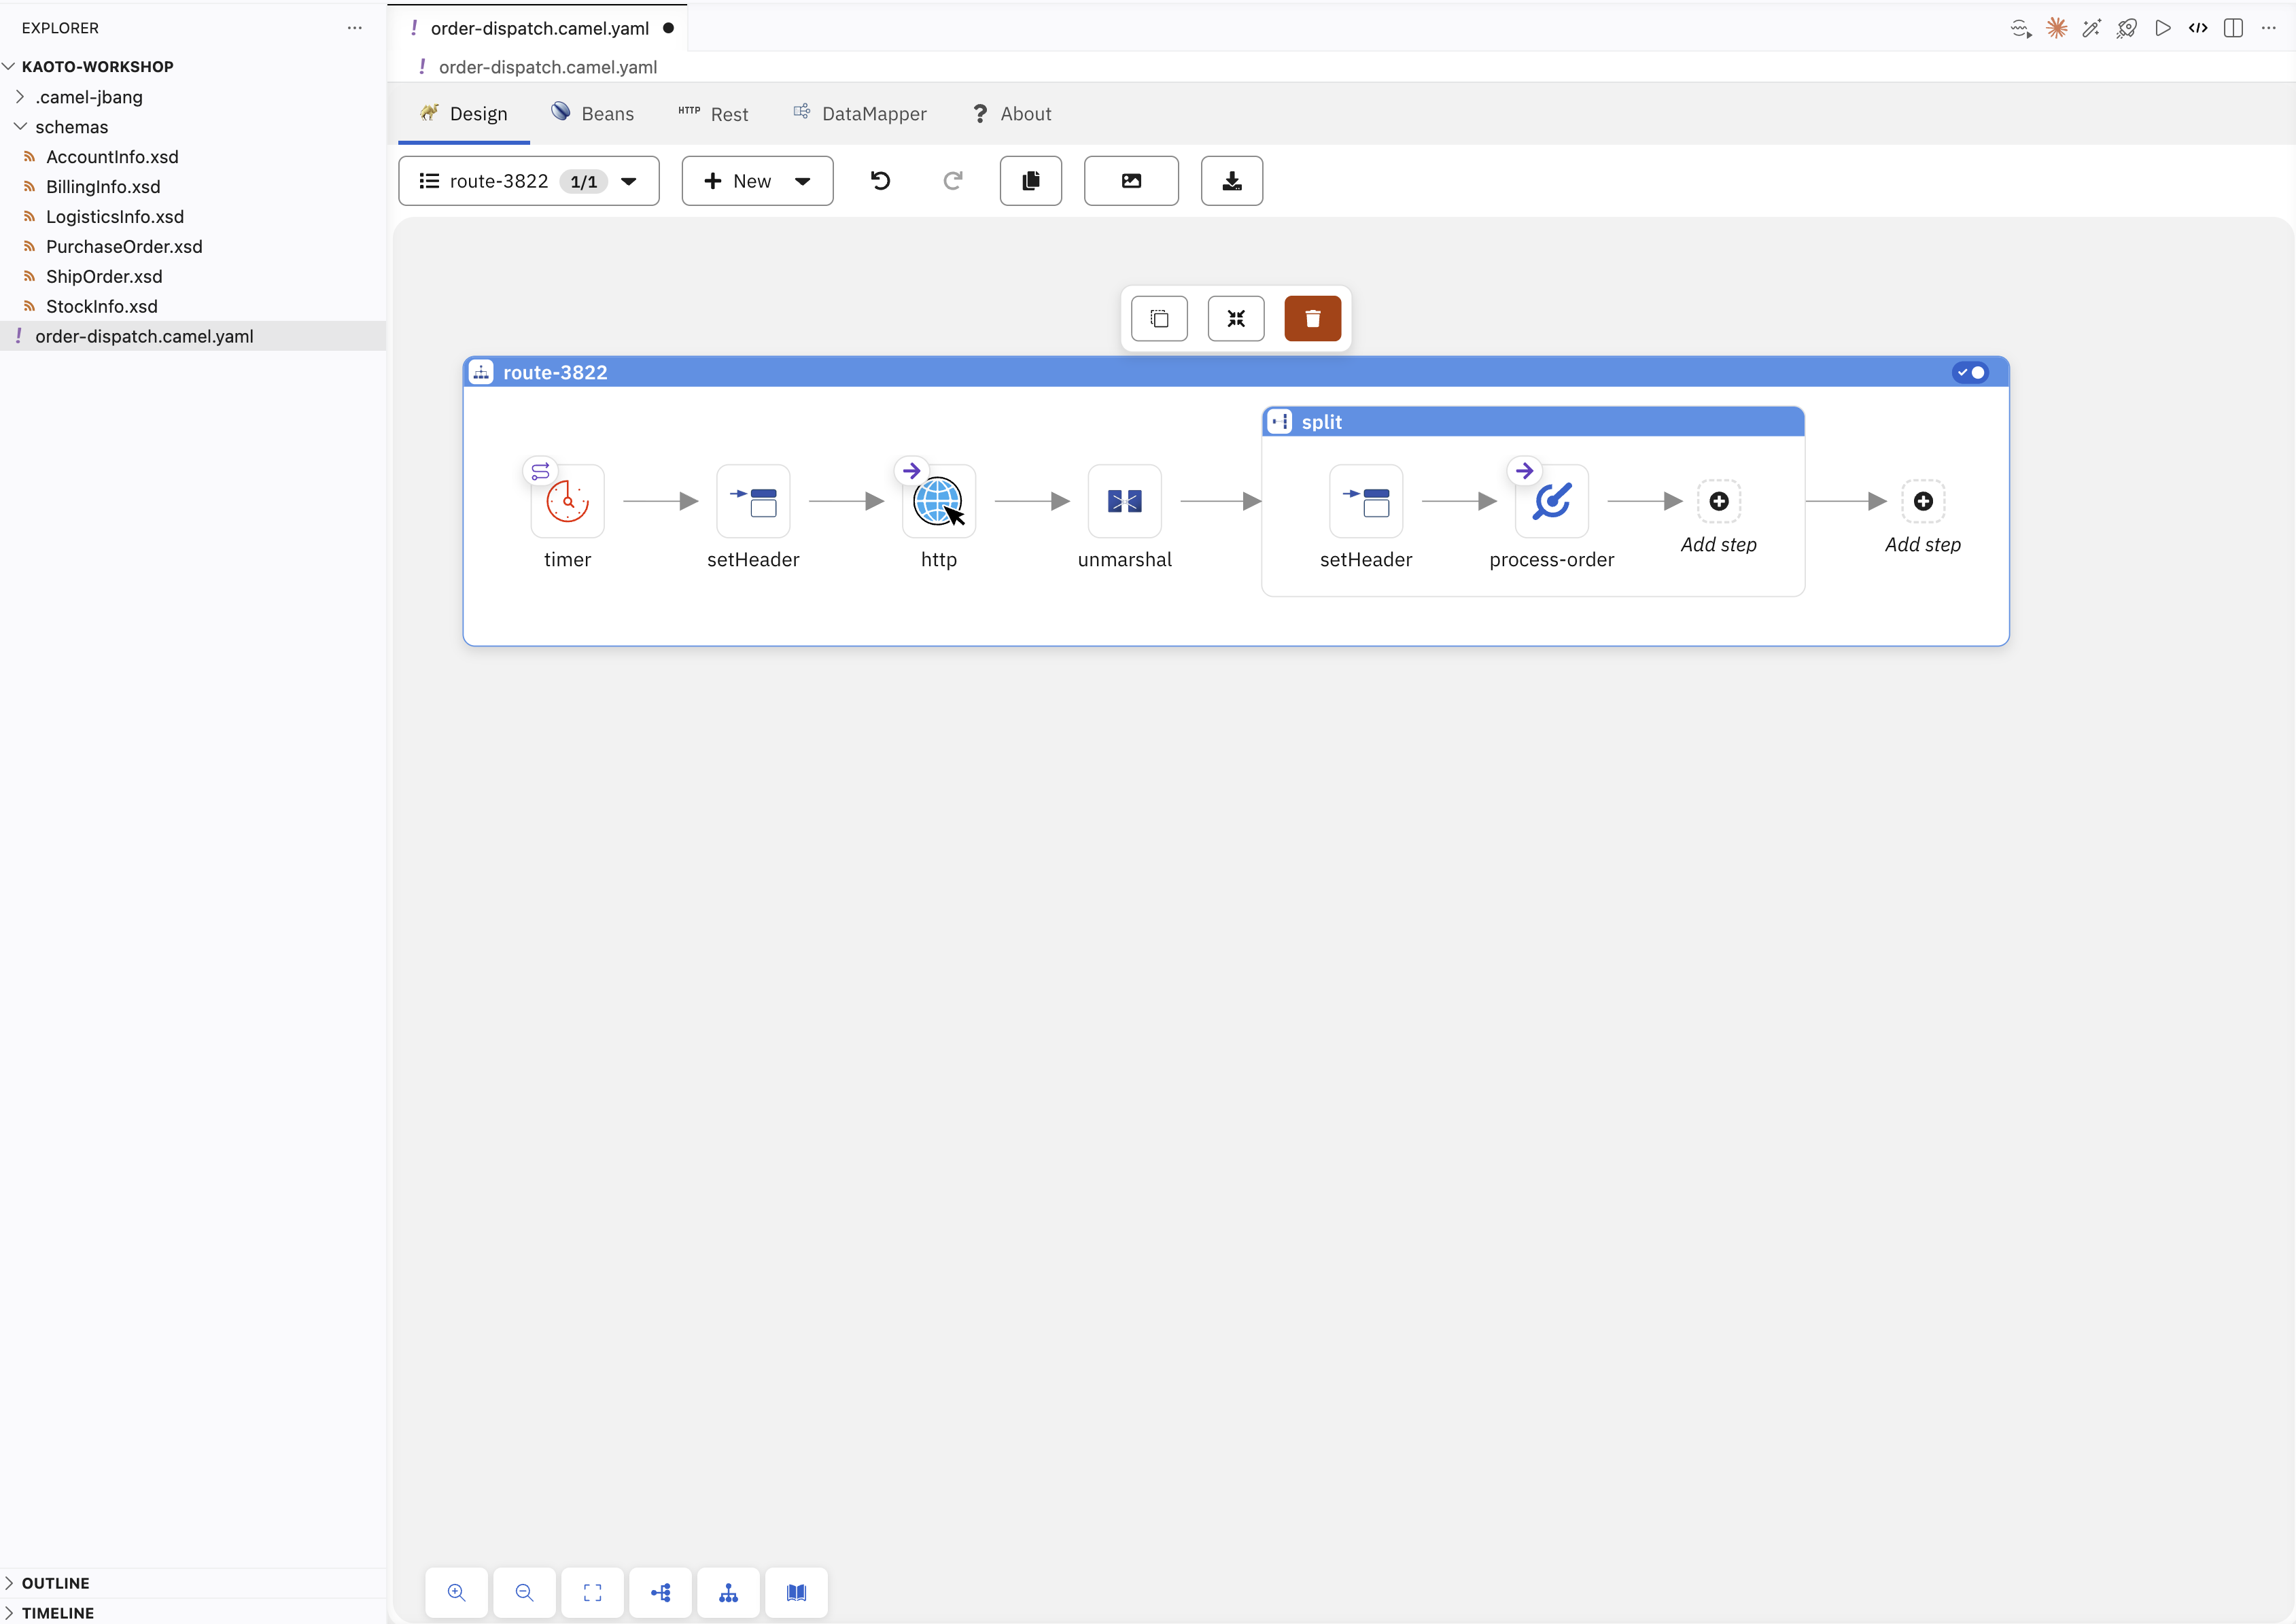Click the duplicate icon in the floating route toolbar
This screenshot has width=2296, height=1624.
(x=1159, y=319)
